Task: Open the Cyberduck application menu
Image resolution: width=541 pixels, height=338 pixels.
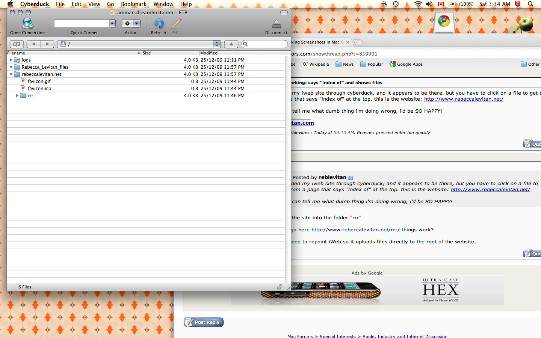Action: [x=35, y=4]
